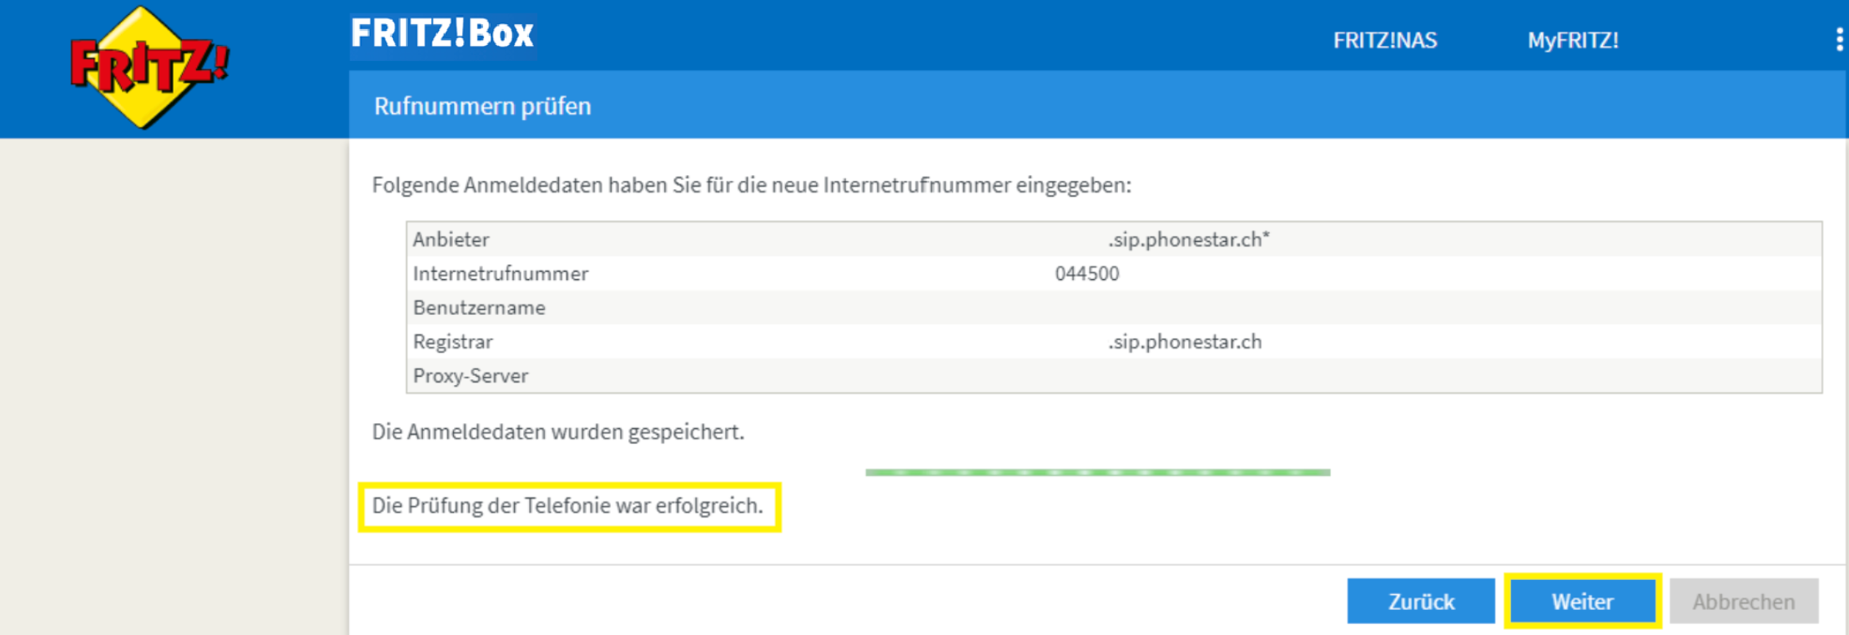Click the greyed Abbrechen button
Image resolution: width=1849 pixels, height=635 pixels.
click(1743, 601)
